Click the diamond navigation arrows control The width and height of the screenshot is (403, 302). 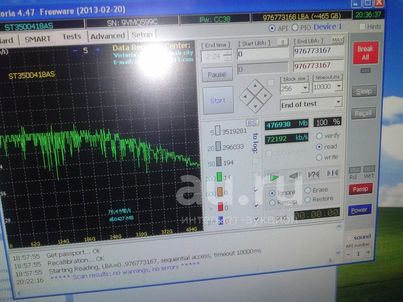click(255, 96)
